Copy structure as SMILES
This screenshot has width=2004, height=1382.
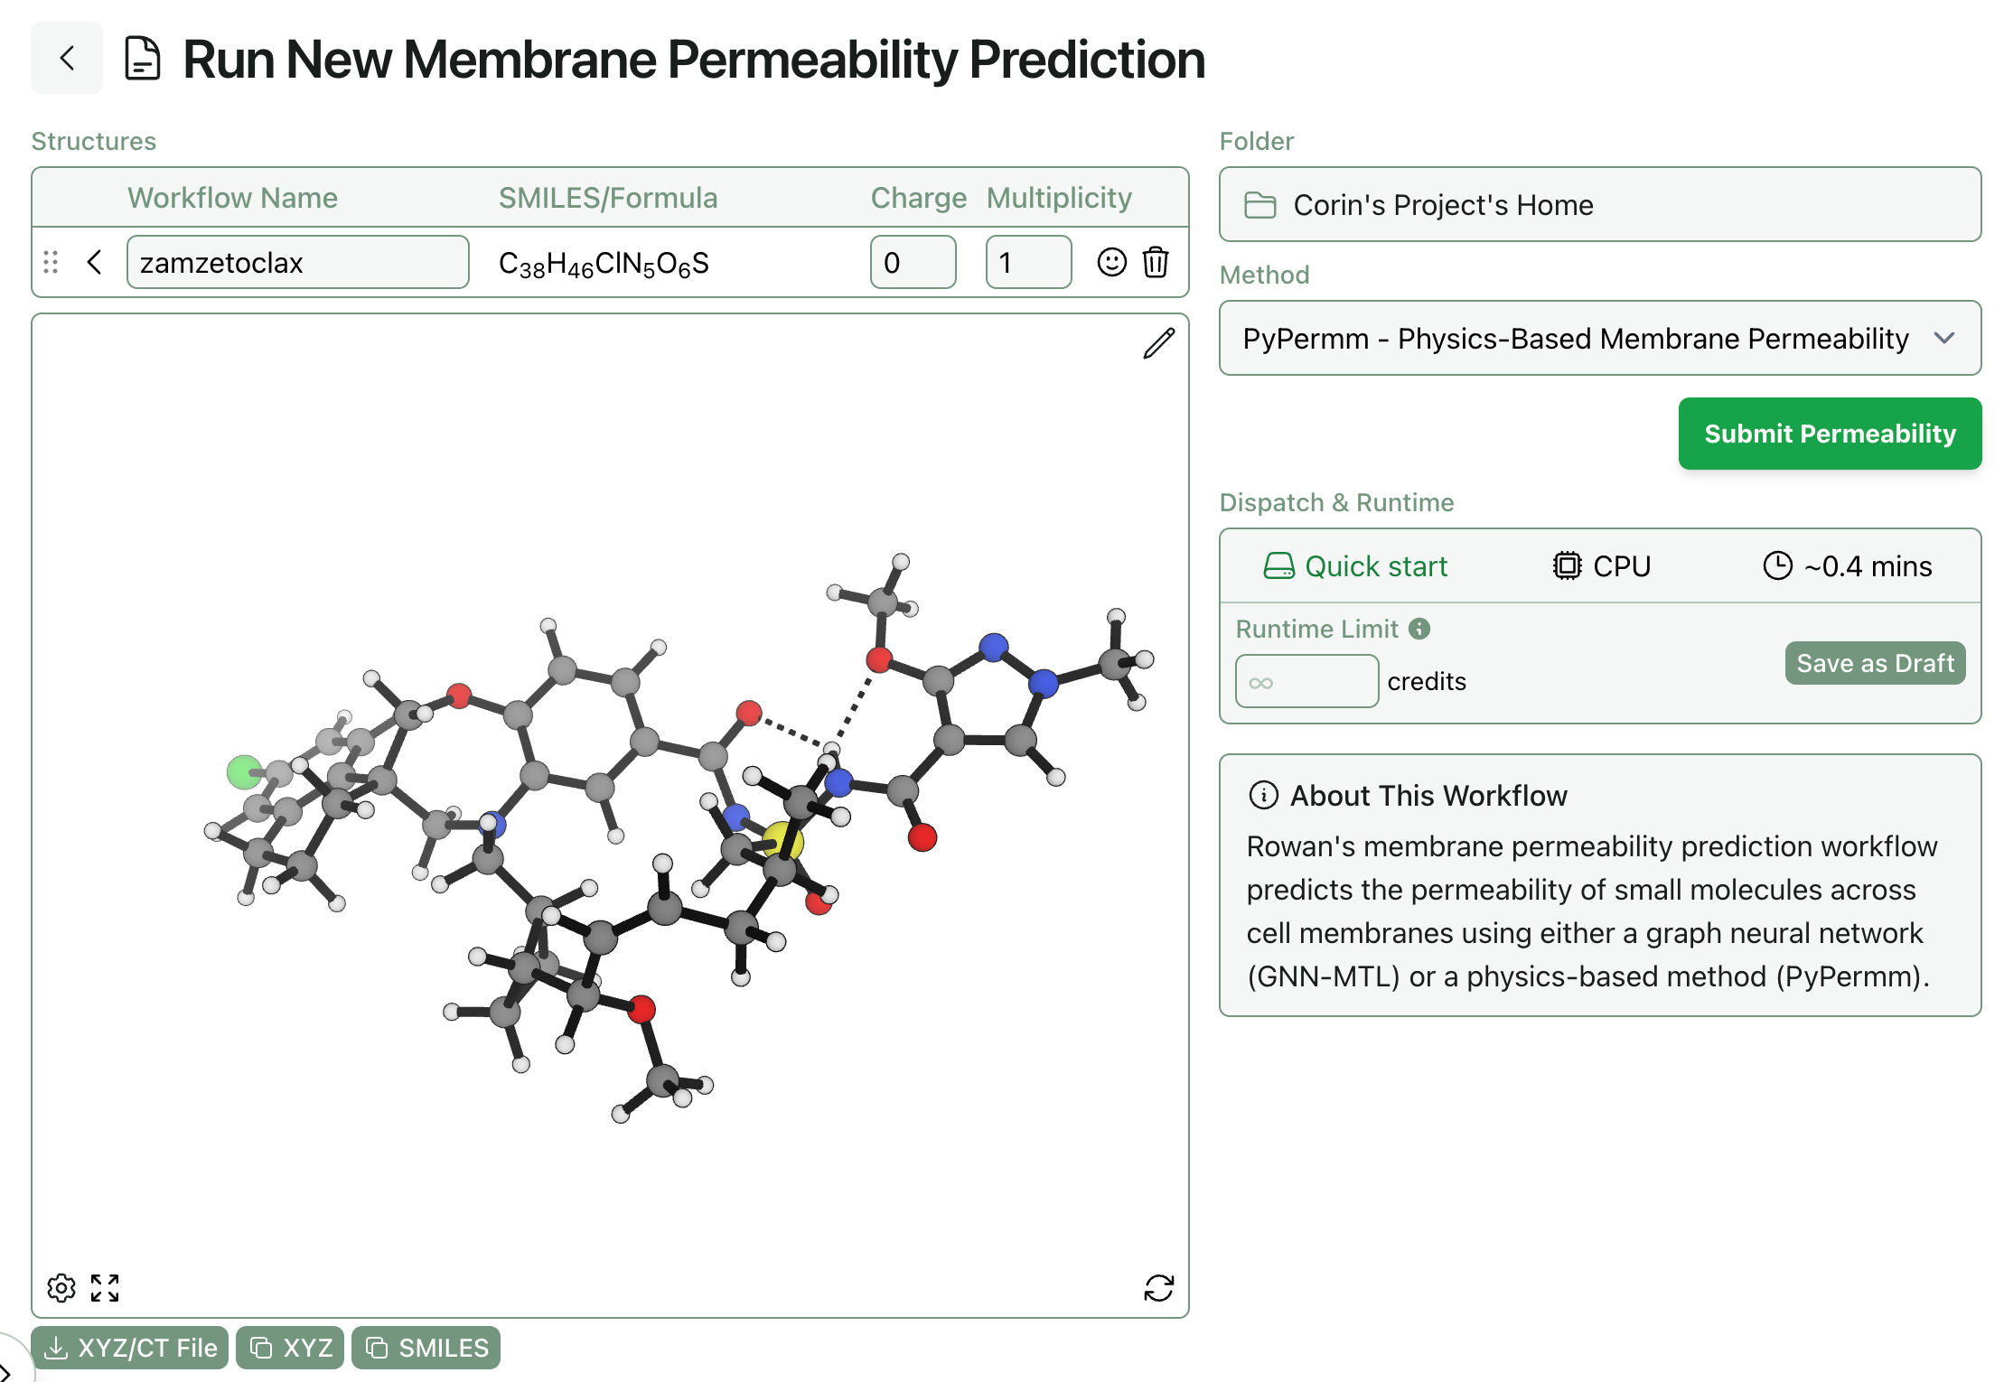point(426,1348)
